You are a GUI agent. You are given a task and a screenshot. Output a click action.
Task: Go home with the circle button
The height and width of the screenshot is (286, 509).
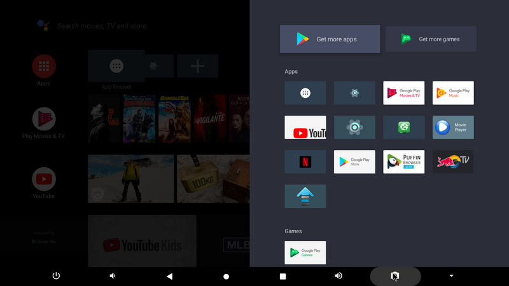(x=227, y=276)
